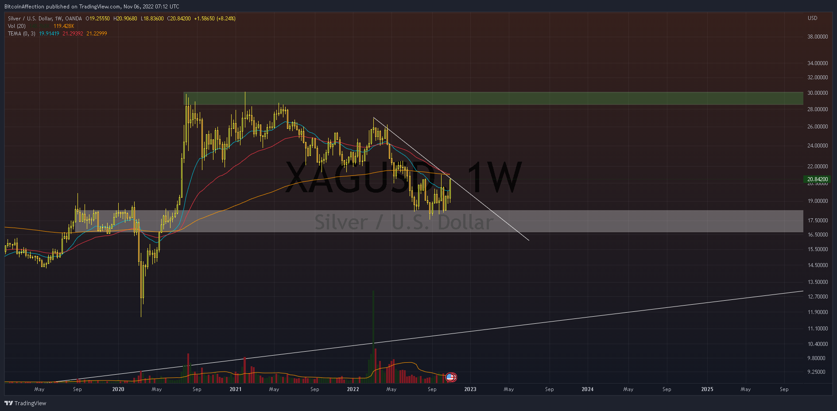Image resolution: width=837 pixels, height=411 pixels.
Task: Click the 2024 label on the time axis
Action: pyautogui.click(x=588, y=389)
